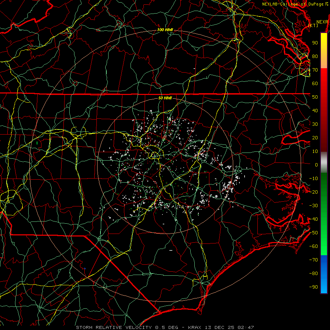Select the 40 value on velocity scale
This screenshot has height=330, width=330.
coord(315,110)
